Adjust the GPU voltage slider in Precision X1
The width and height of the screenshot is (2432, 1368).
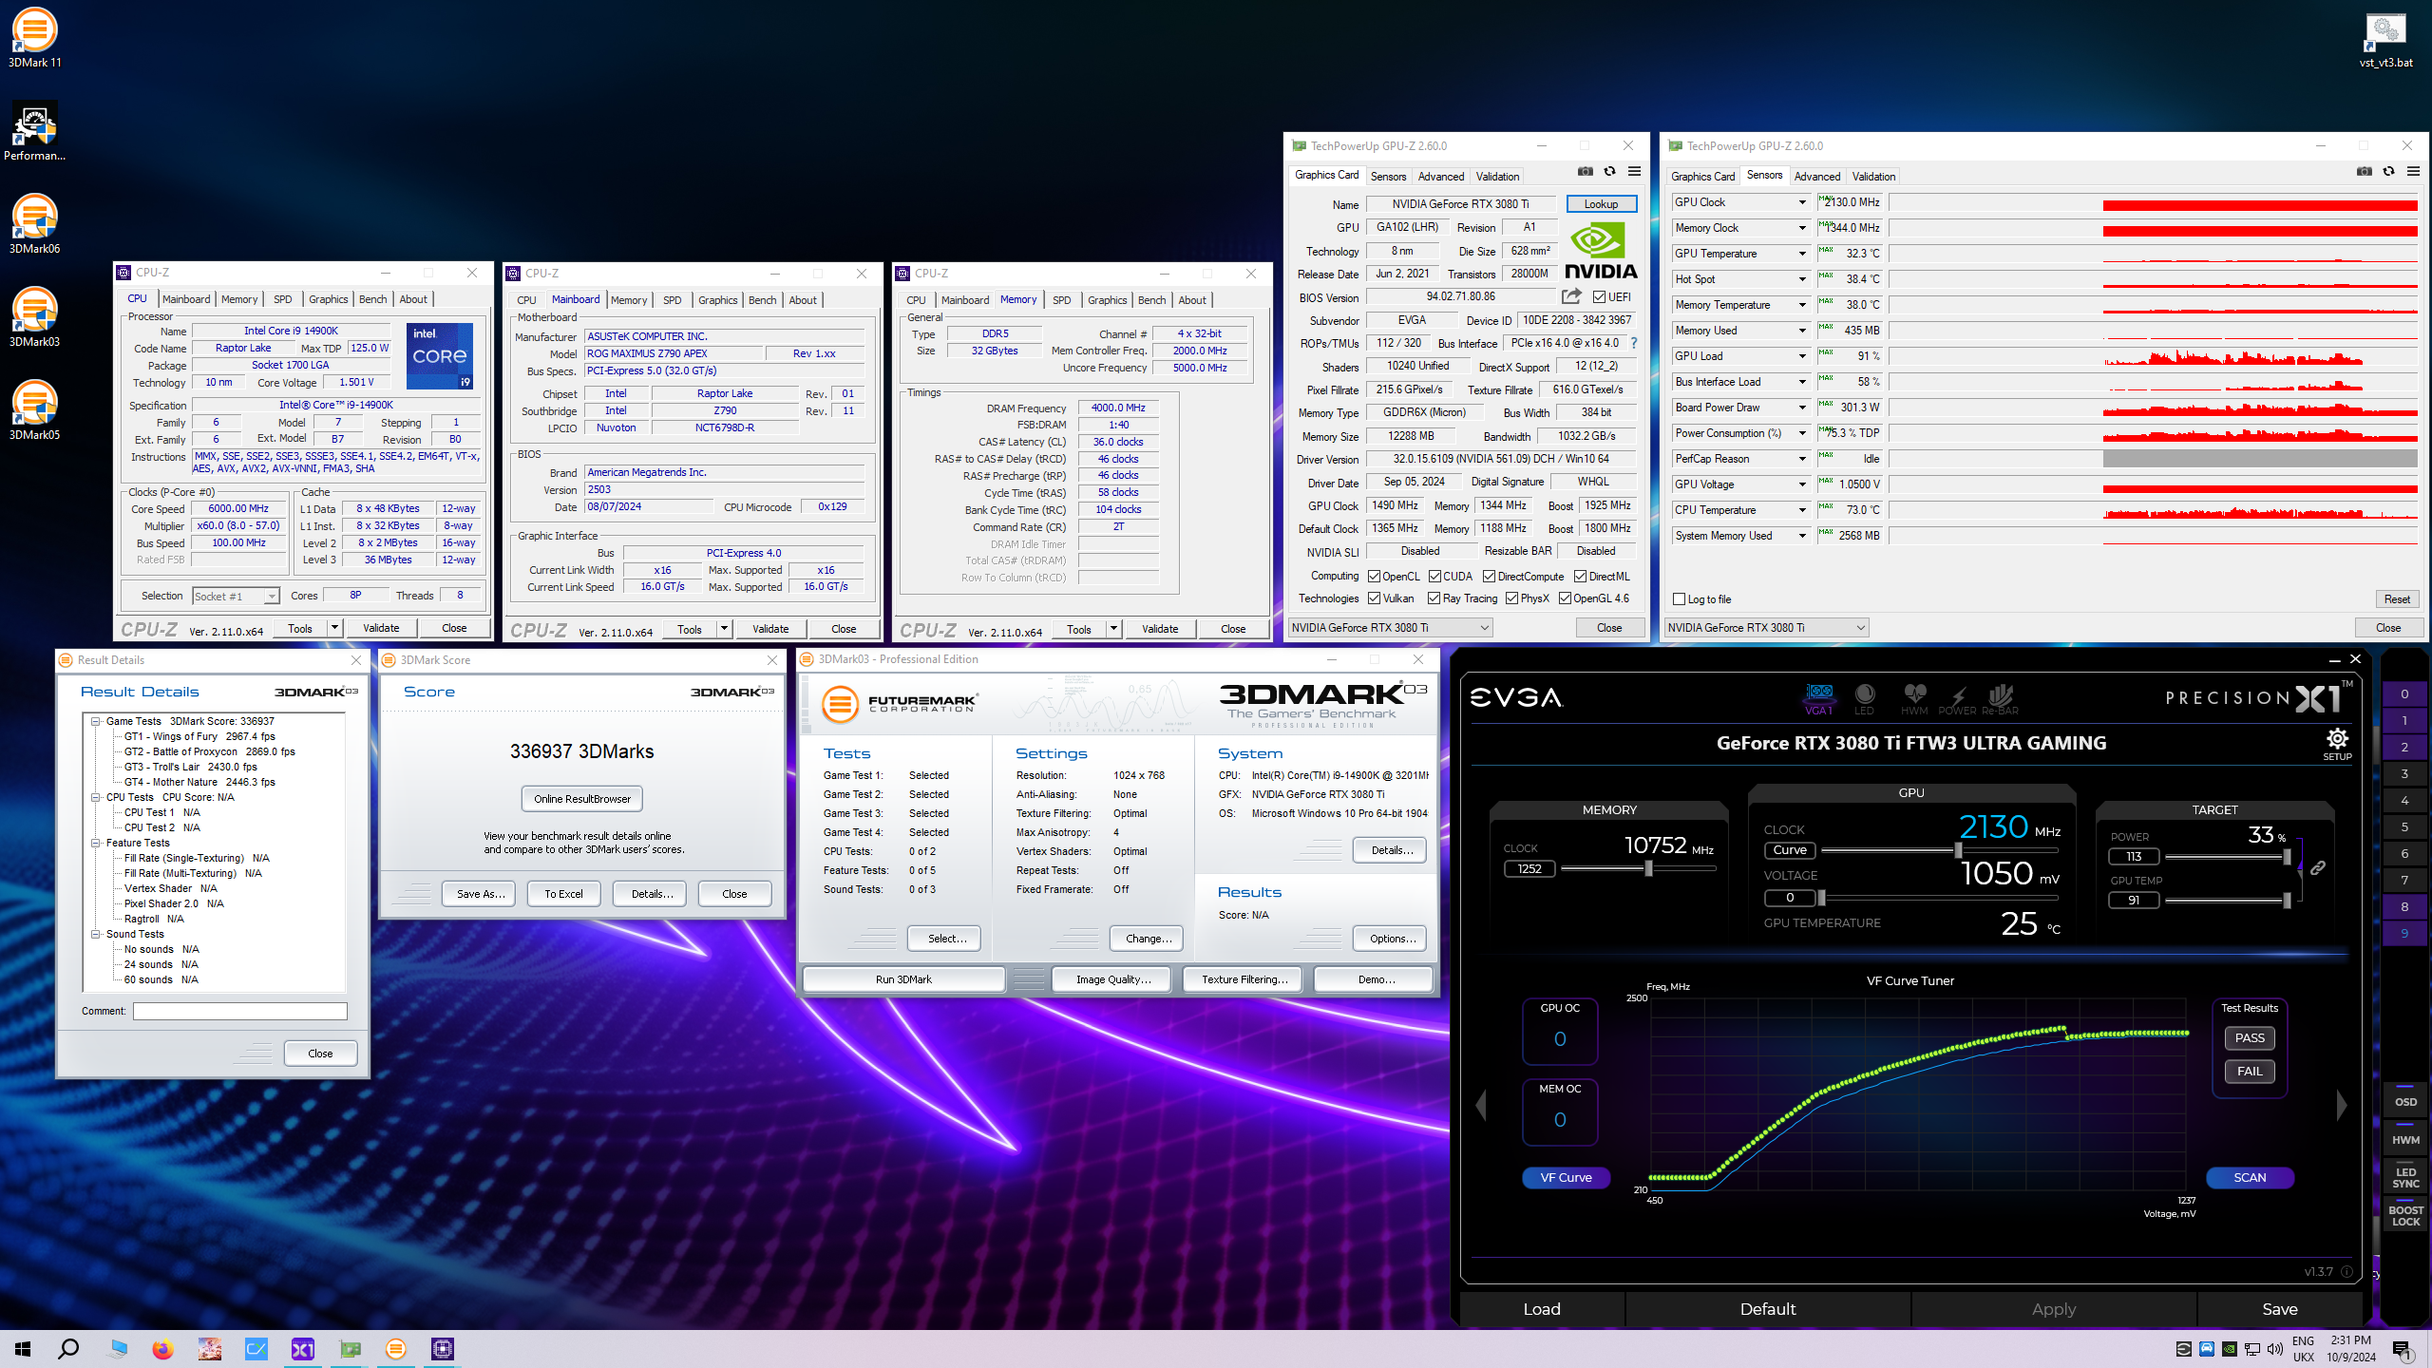click(x=1821, y=898)
